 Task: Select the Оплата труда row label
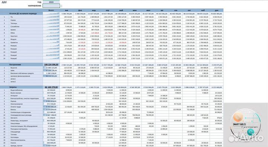pyautogui.click(x=16, y=107)
